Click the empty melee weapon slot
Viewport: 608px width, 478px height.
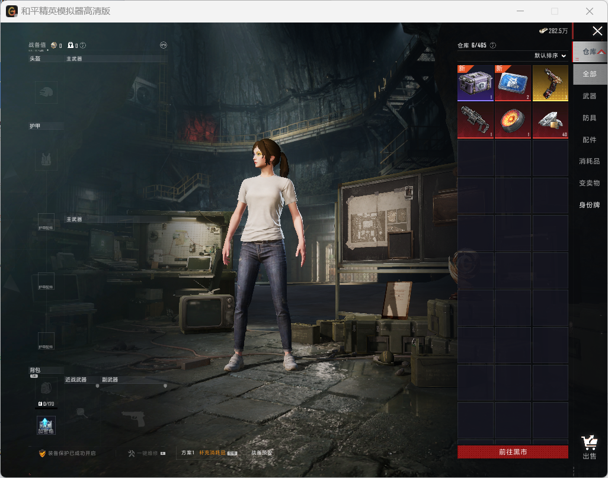[x=81, y=413]
